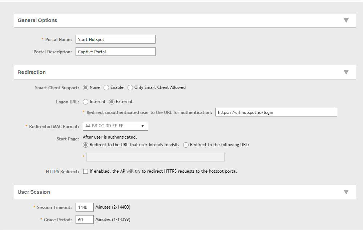This screenshot has width=363, height=230.
Task: Click the General Options section header
Action: pos(37,20)
